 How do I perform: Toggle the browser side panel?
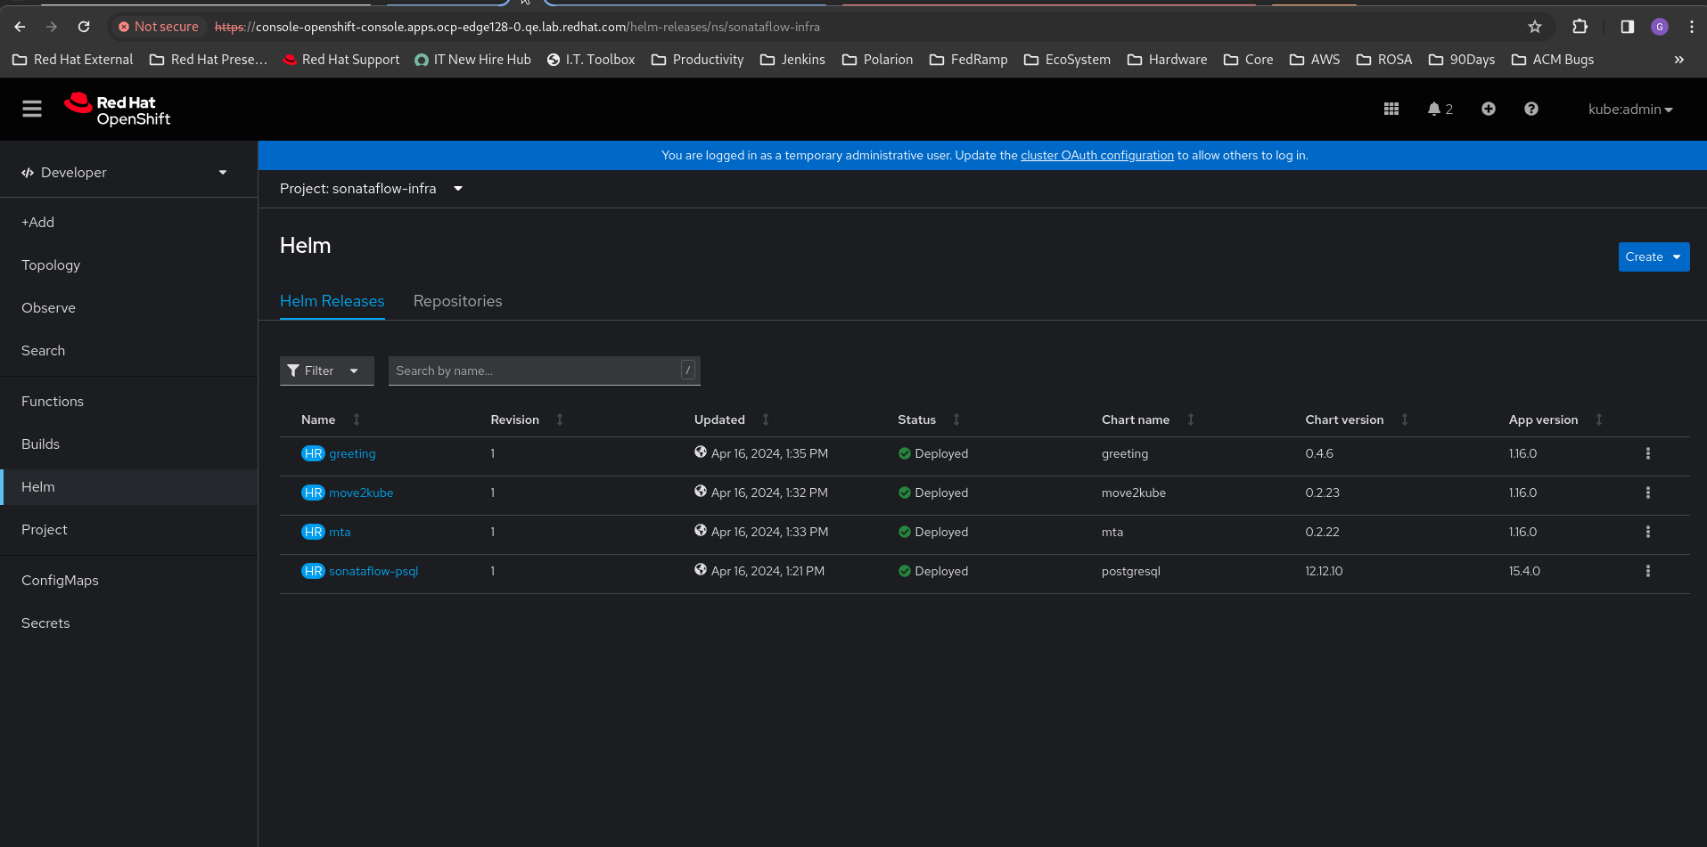(1627, 27)
